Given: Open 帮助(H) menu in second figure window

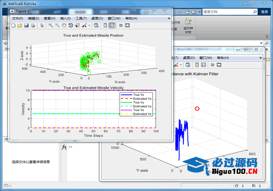Looking at the screenshot, I should [223, 58].
